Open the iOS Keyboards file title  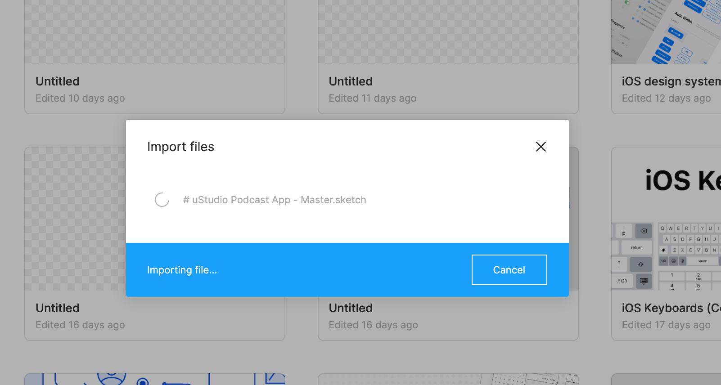(x=671, y=308)
